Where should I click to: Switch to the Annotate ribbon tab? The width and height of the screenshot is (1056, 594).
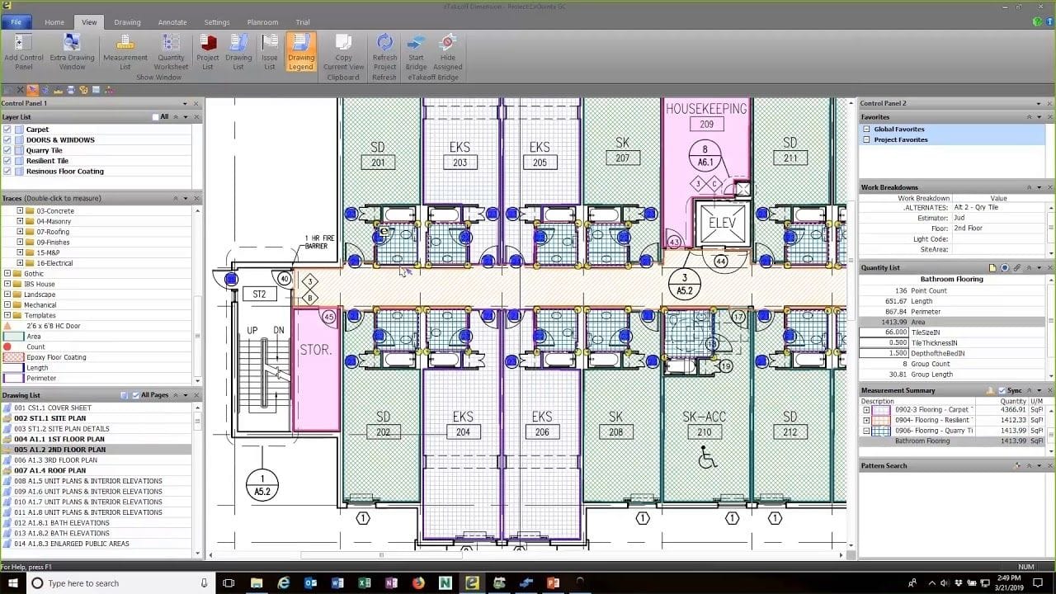[172, 22]
